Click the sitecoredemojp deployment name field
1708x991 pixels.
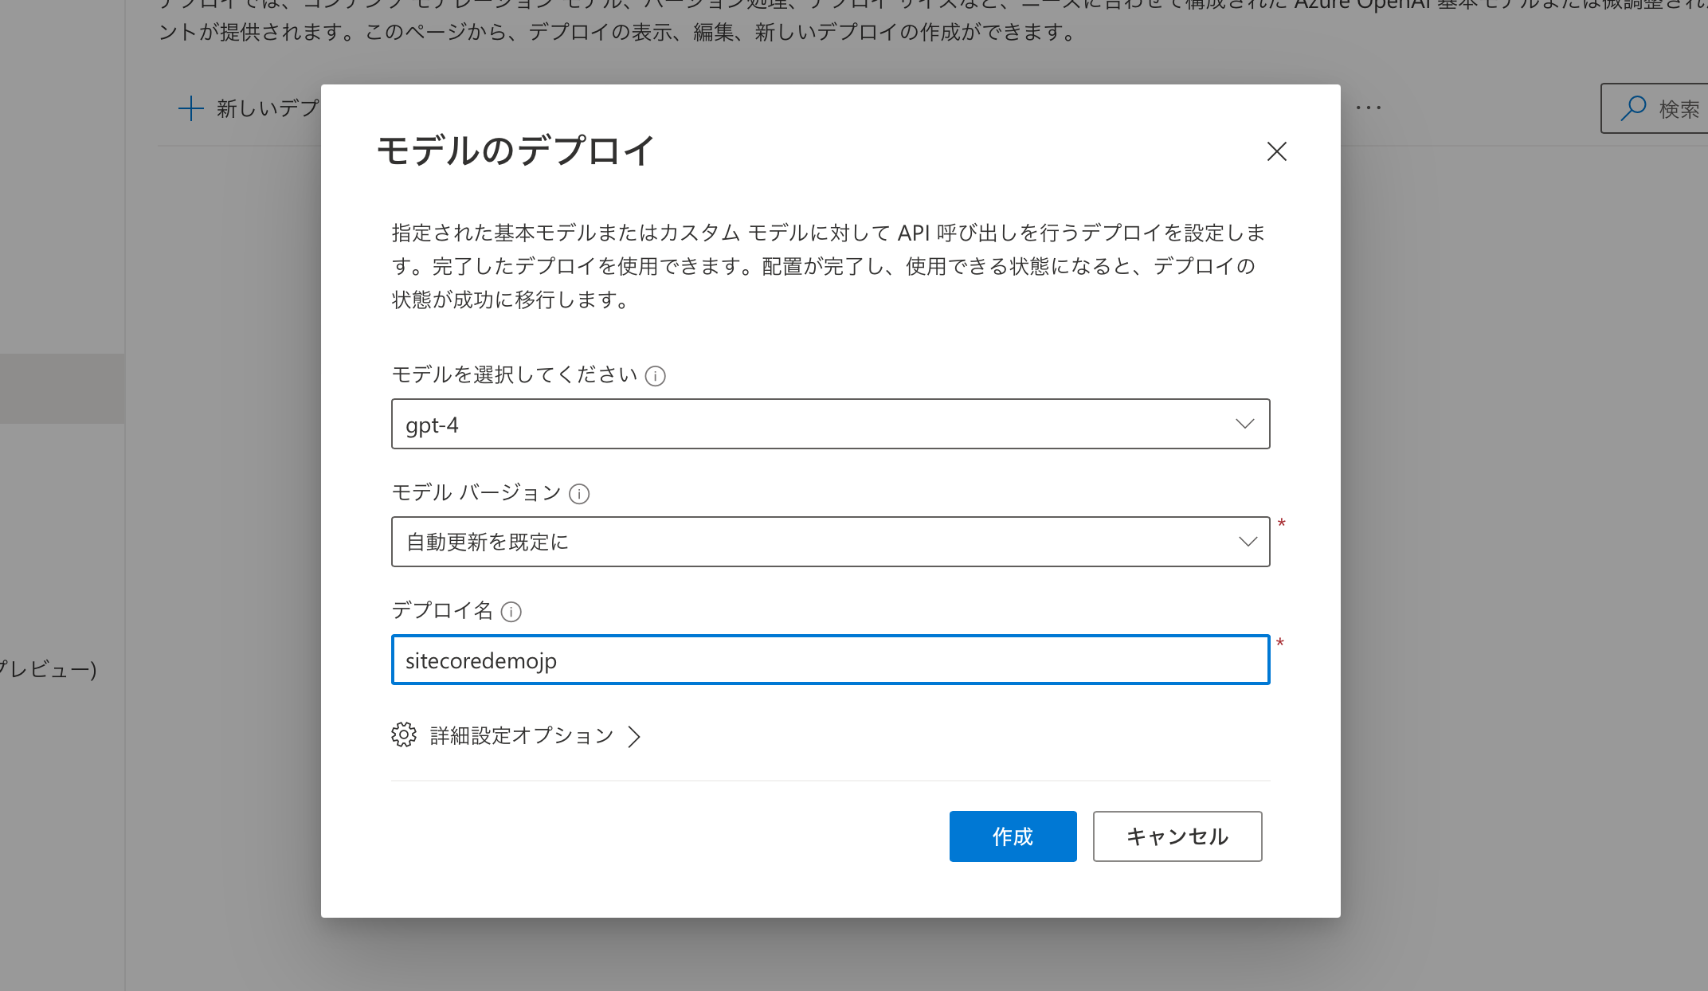(830, 660)
